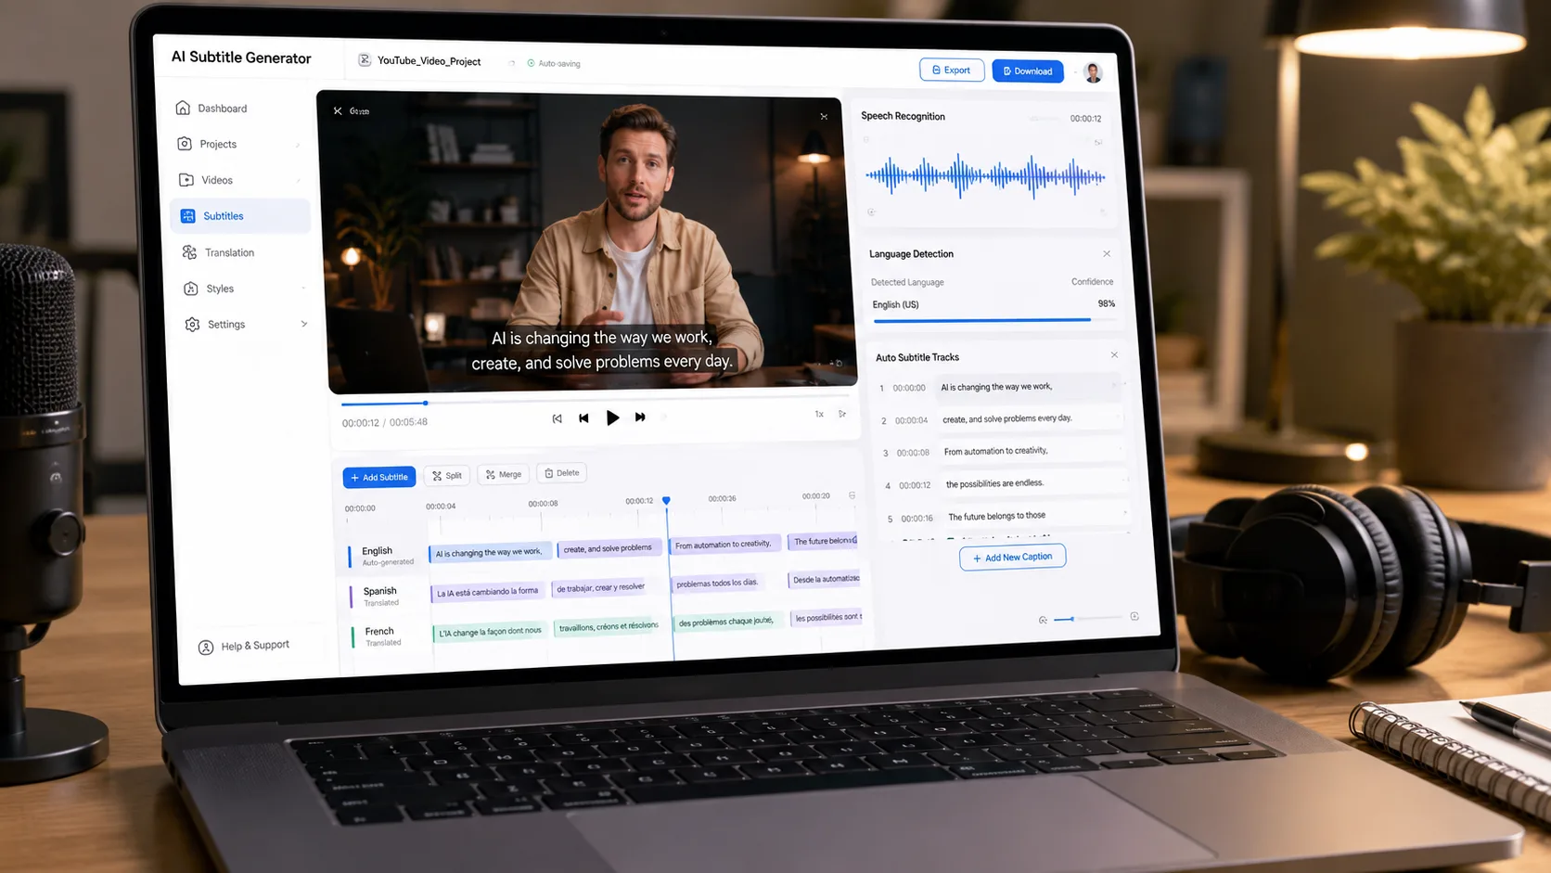Select the Subtitles sidebar entry

pyautogui.click(x=240, y=216)
